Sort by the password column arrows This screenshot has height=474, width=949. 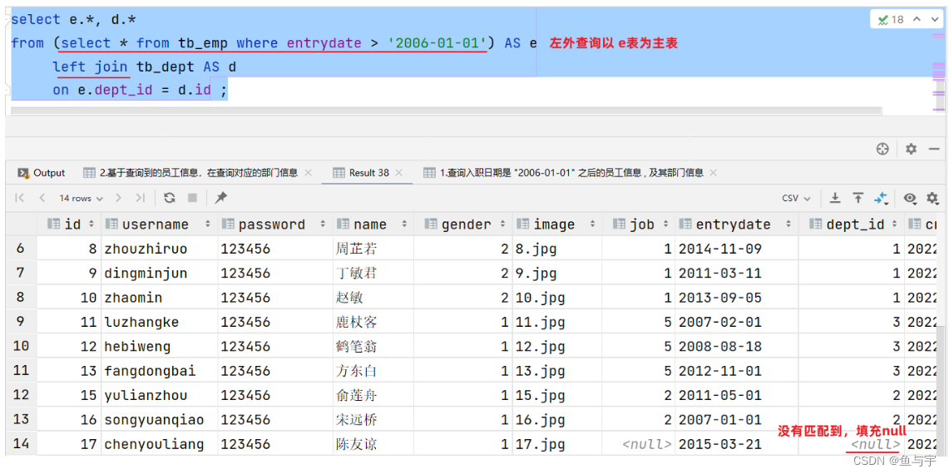324,225
